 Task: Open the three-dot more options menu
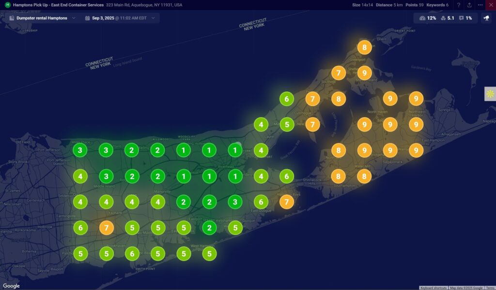480,5
